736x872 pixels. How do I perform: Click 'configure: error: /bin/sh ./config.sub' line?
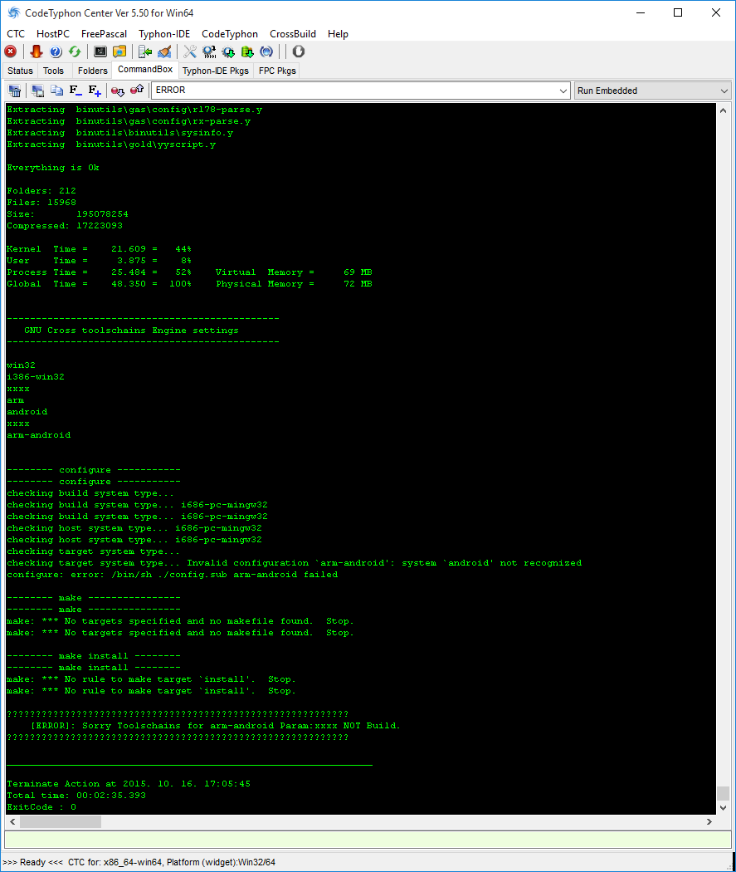[173, 575]
